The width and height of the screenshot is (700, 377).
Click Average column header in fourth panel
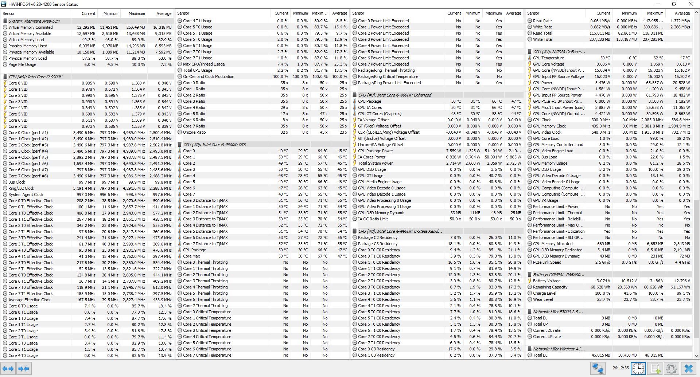(x=678, y=13)
